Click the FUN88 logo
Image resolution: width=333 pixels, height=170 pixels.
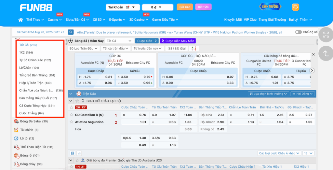click(x=36, y=8)
